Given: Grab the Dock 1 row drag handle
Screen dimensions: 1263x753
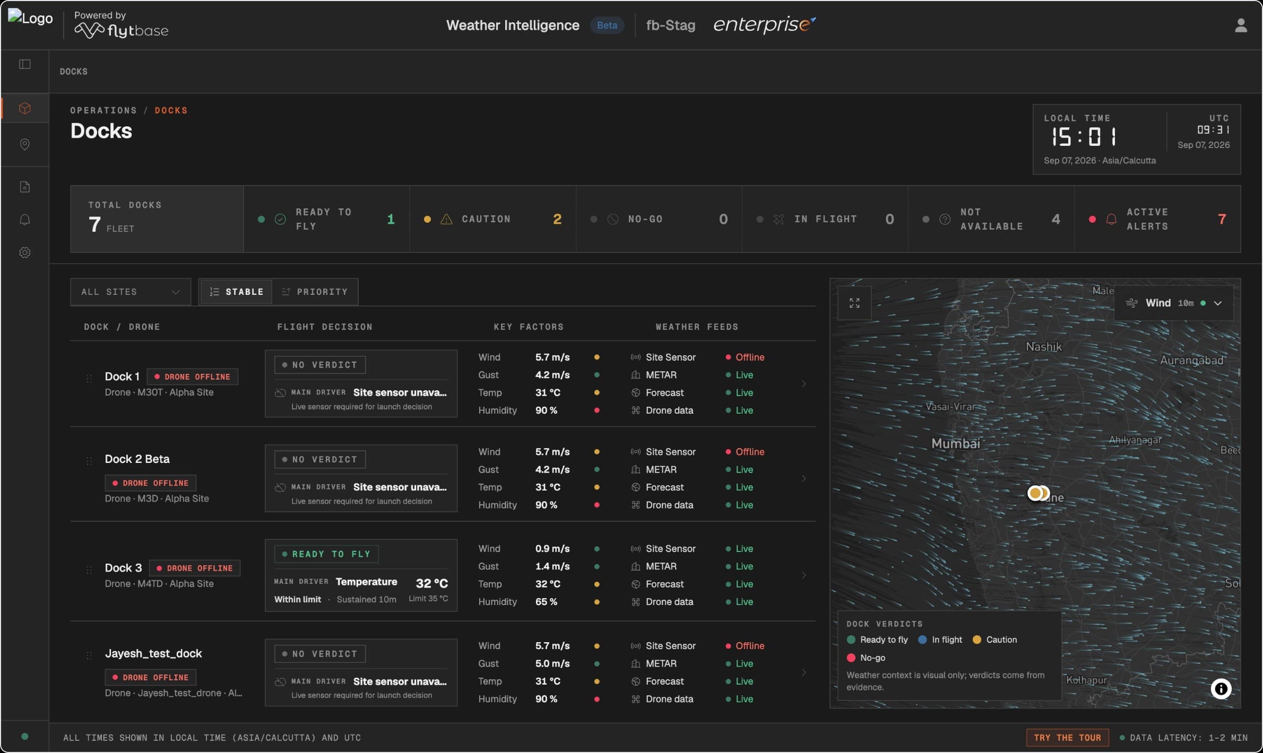Looking at the screenshot, I should [x=89, y=379].
